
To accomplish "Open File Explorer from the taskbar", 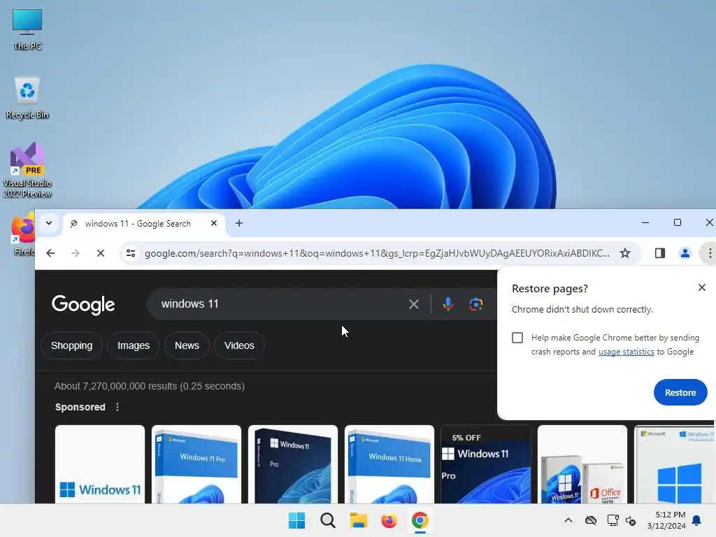I will tap(359, 520).
